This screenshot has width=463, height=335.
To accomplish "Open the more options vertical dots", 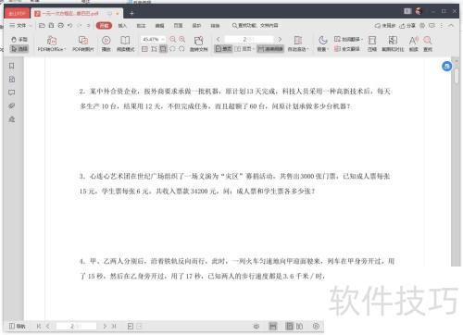I will [442, 26].
